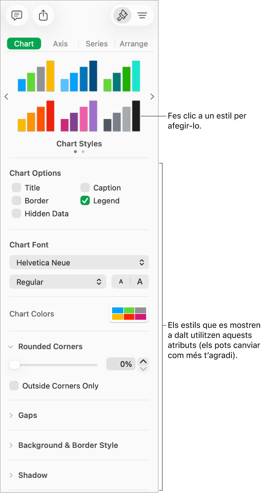265x493 pixels.
Task: Apply the grayscale chart style thumbnail
Action: coord(122,116)
